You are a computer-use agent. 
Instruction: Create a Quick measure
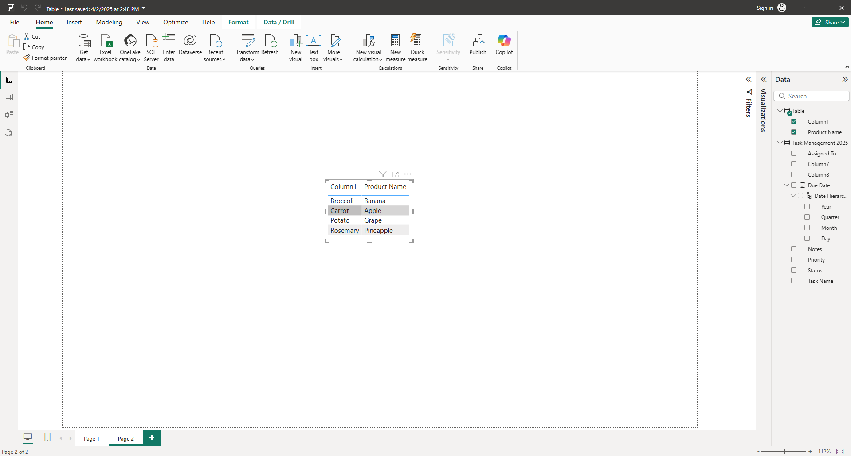coord(417,48)
